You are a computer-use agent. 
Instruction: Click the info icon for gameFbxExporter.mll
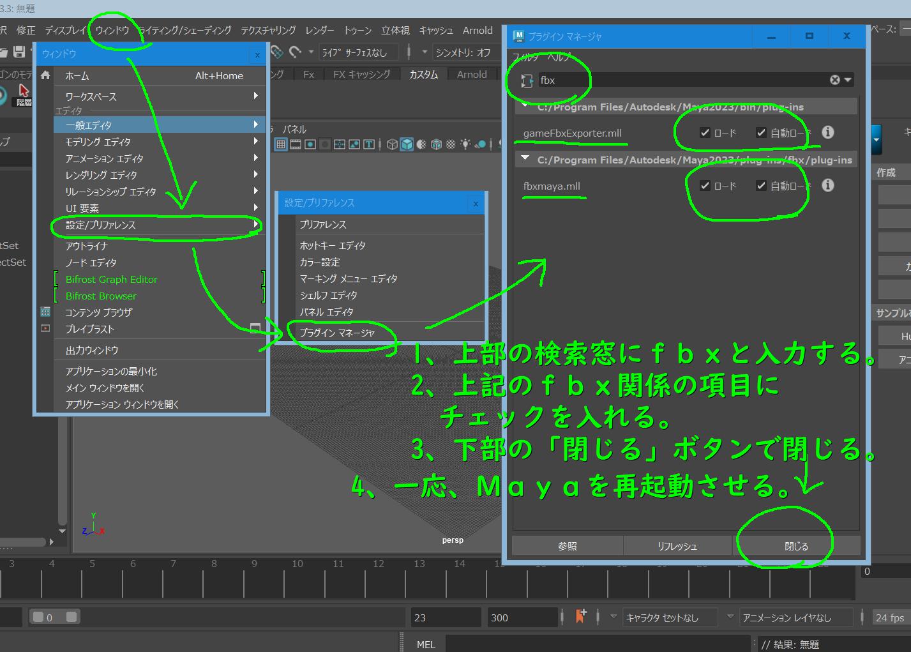pos(828,132)
